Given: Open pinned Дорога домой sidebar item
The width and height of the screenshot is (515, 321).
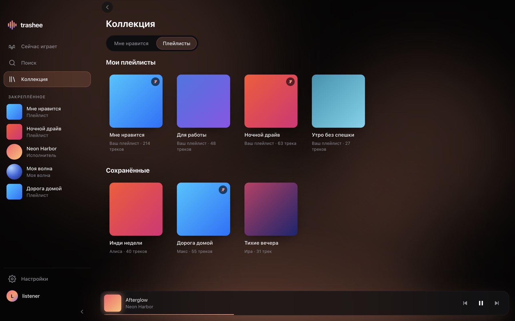Looking at the screenshot, I should pos(47,192).
